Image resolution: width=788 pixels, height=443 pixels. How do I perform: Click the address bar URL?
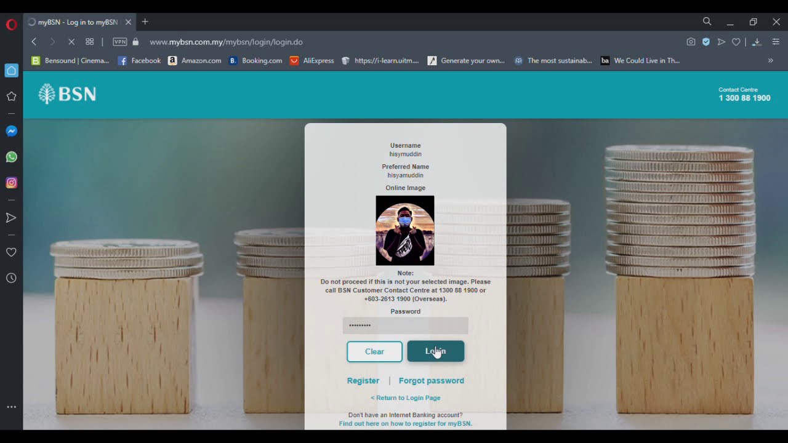(x=226, y=42)
